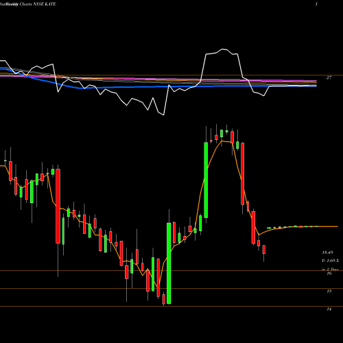Click the 'in 2 Days' text label
This screenshot has width=343, height=343.
click(330, 270)
